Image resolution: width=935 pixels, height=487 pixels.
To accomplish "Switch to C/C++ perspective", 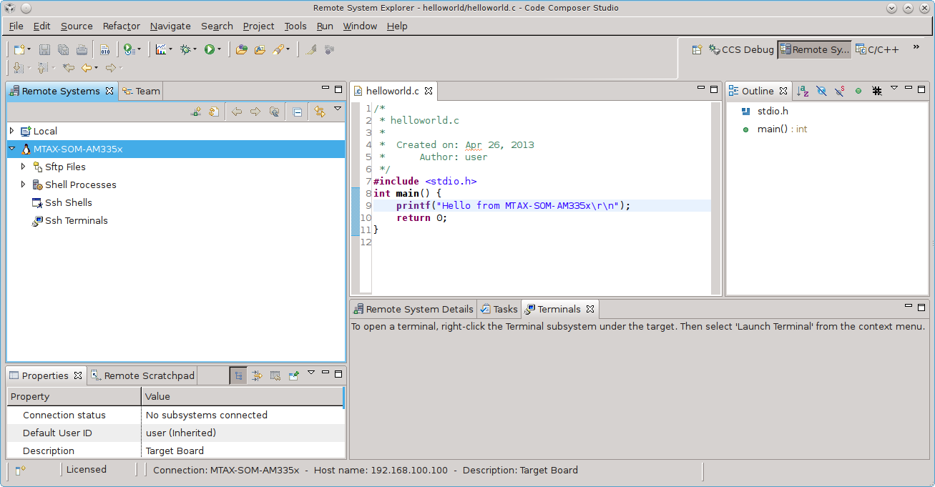I will (x=877, y=49).
